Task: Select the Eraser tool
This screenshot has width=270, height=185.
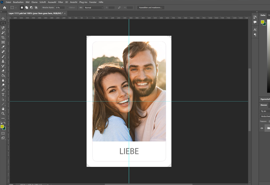Action: coord(3,71)
